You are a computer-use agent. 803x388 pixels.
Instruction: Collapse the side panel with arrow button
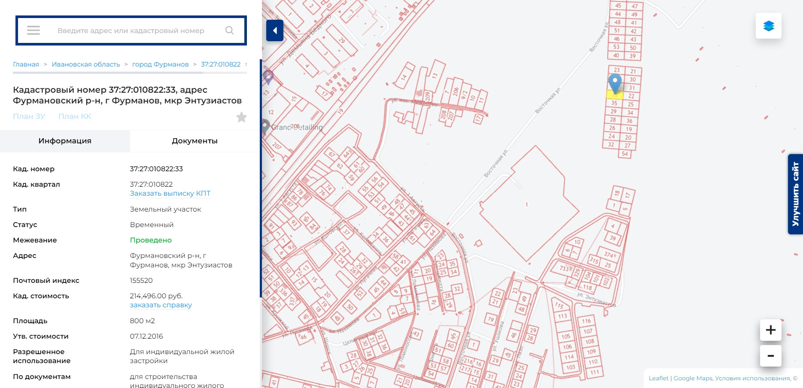pos(275,30)
